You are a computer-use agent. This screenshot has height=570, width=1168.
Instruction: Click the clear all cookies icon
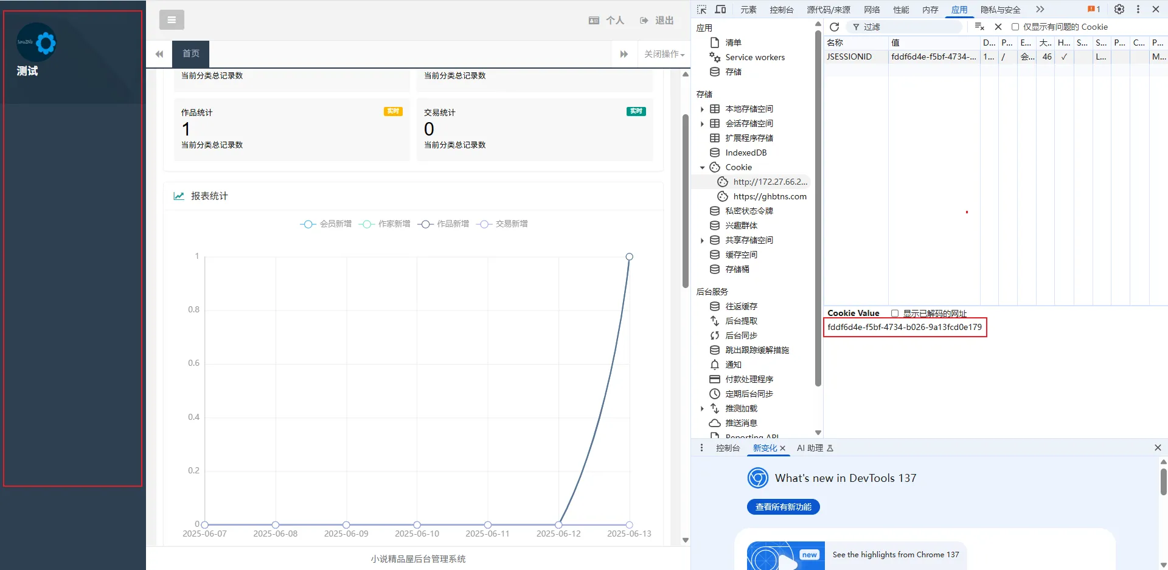coord(979,27)
